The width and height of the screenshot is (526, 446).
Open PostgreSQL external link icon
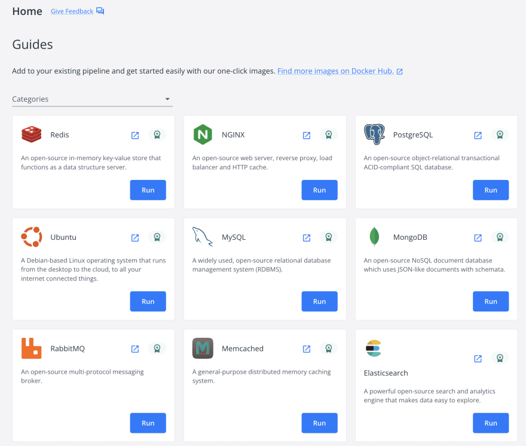click(x=478, y=135)
